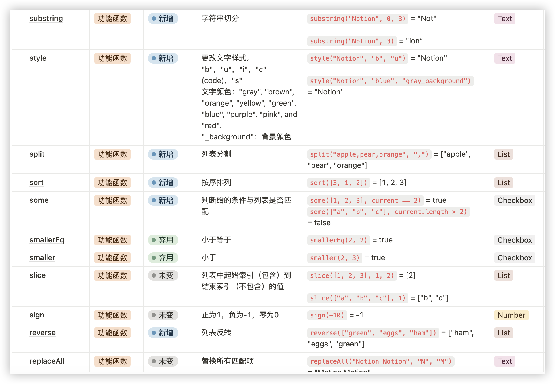
Task: Open the split function entry
Action: point(37,154)
